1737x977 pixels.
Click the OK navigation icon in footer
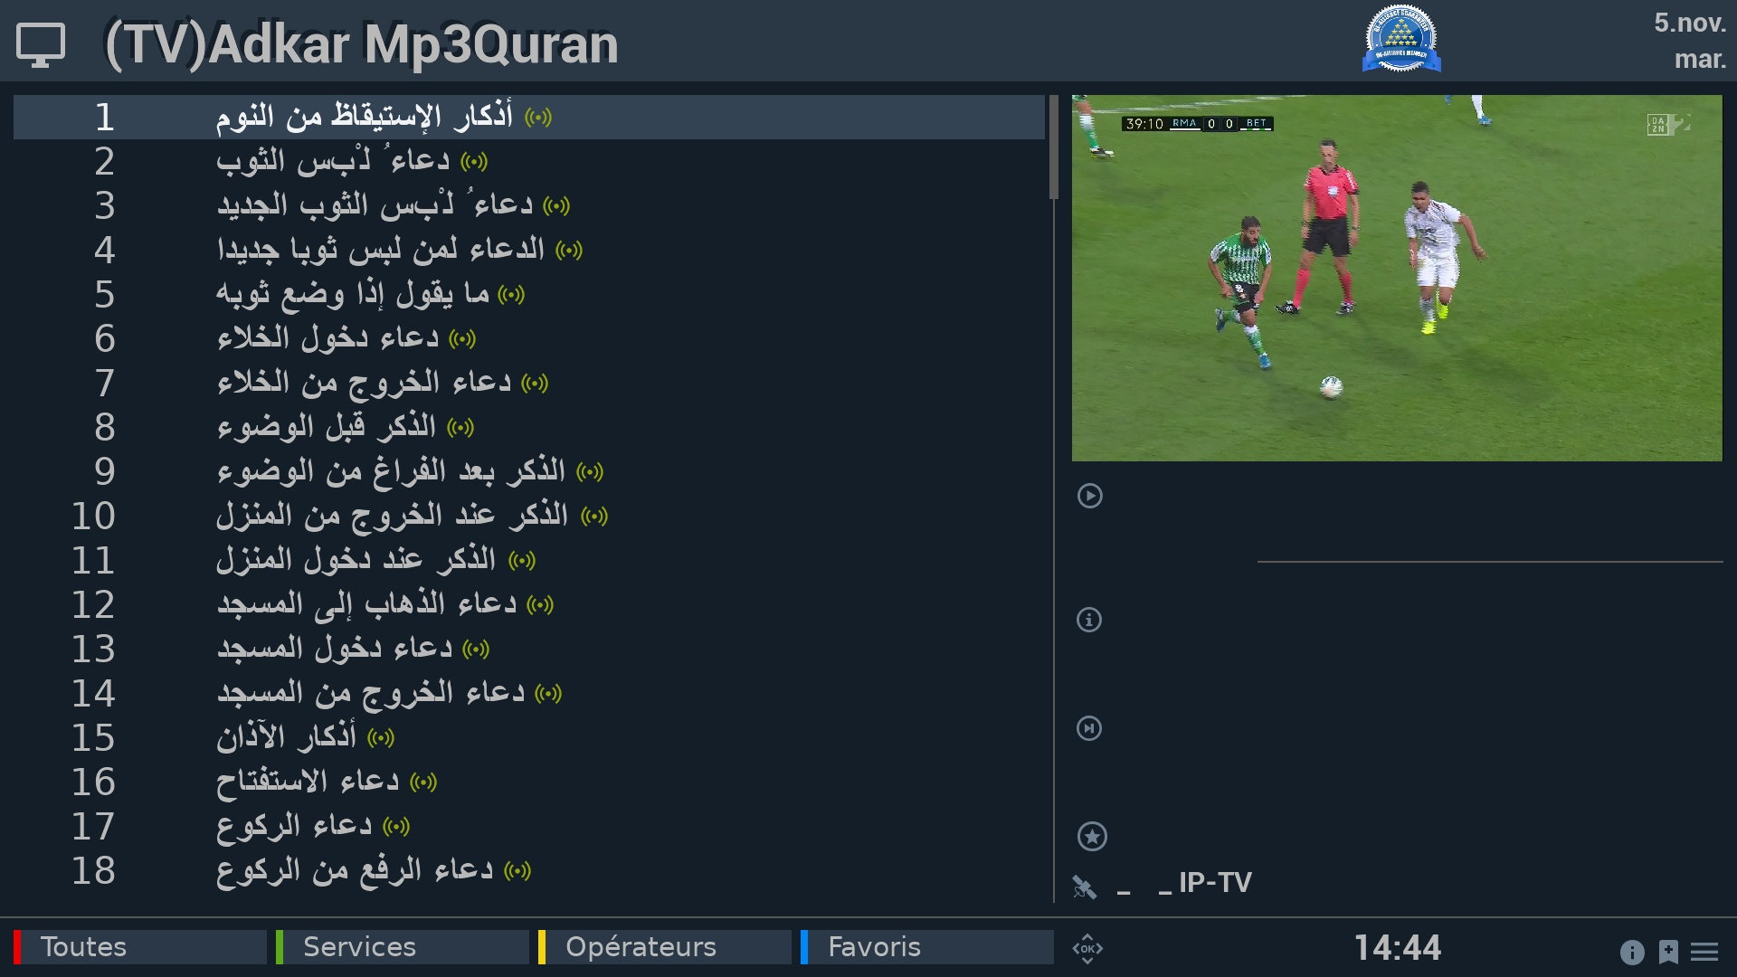1087,948
